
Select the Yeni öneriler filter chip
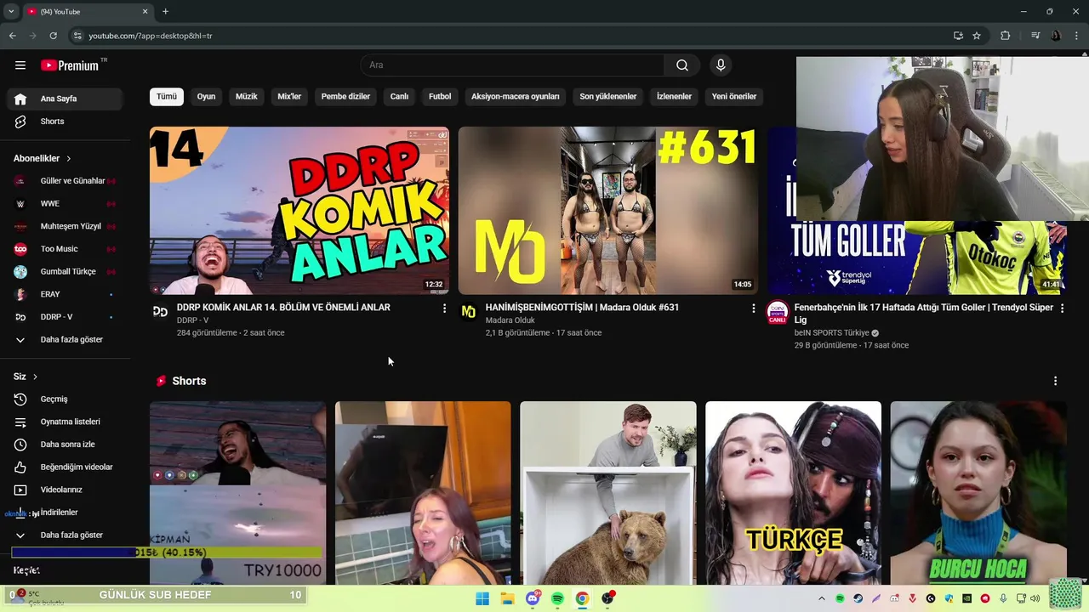[x=734, y=96]
